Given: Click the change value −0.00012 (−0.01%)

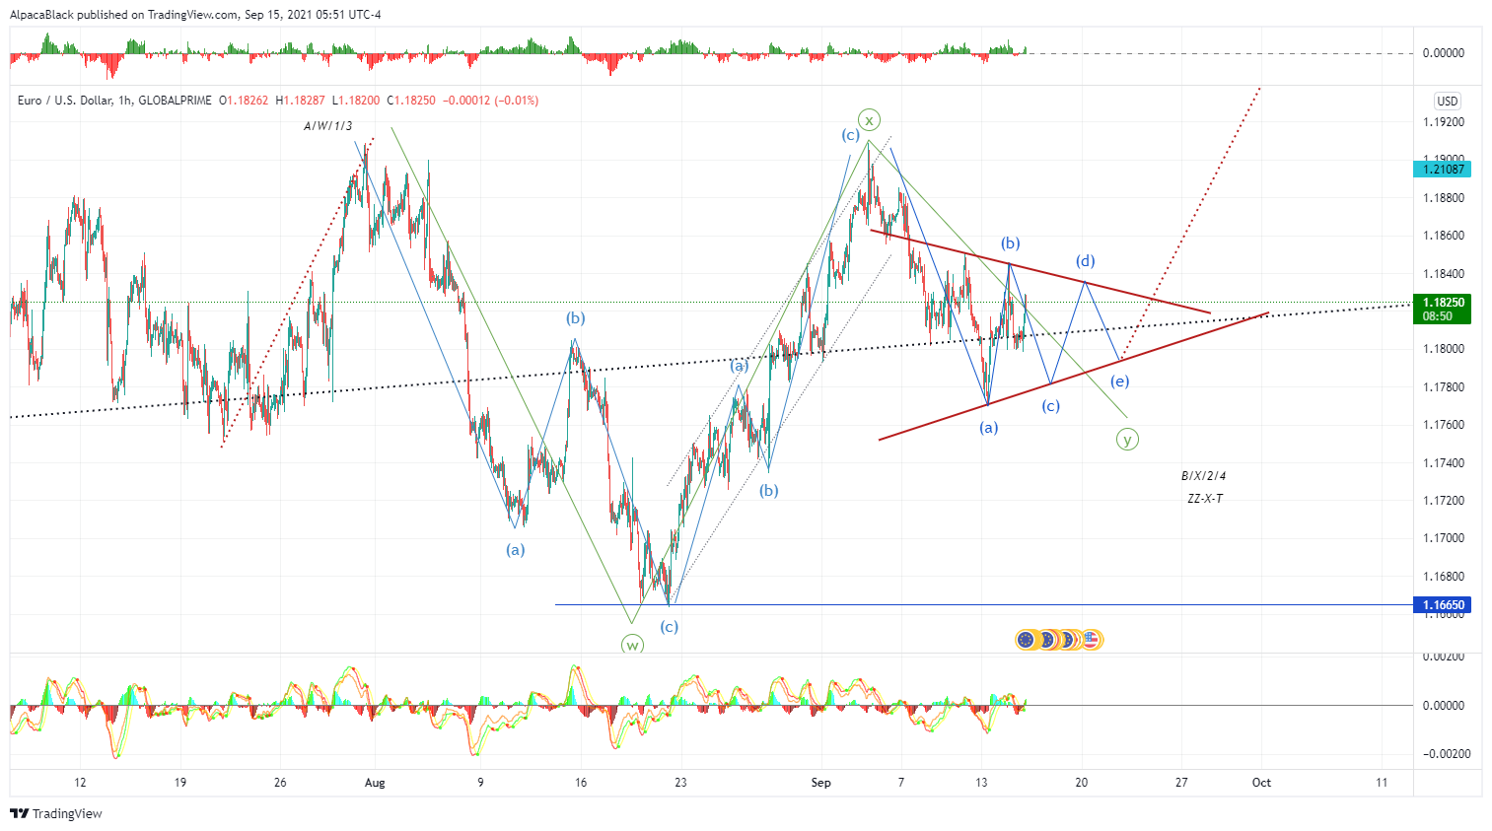Looking at the screenshot, I should (x=491, y=101).
